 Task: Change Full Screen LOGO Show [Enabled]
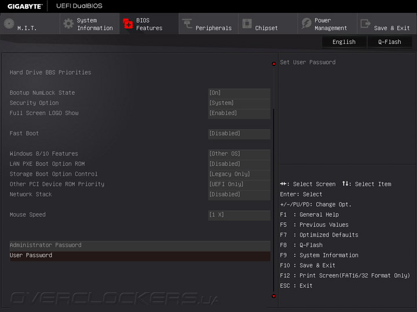tap(239, 113)
